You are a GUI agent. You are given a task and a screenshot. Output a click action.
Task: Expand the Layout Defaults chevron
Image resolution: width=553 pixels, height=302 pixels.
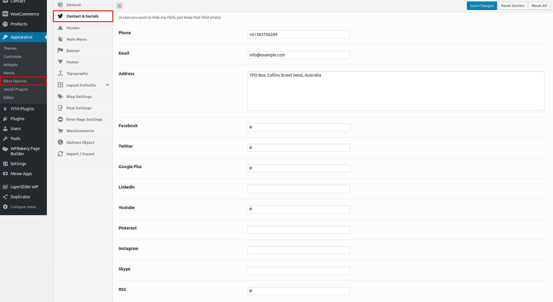click(107, 85)
